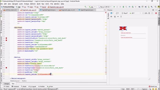Open the CRLF line separator selector
Image resolution: width=160 pixels, height=90 pixels.
(x=133, y=89)
